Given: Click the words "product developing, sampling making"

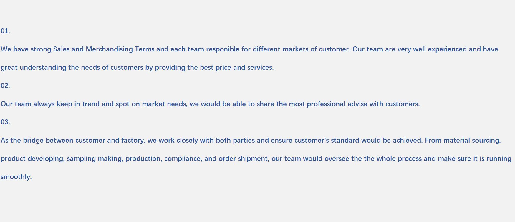Looking at the screenshot, I should [x=61, y=159].
